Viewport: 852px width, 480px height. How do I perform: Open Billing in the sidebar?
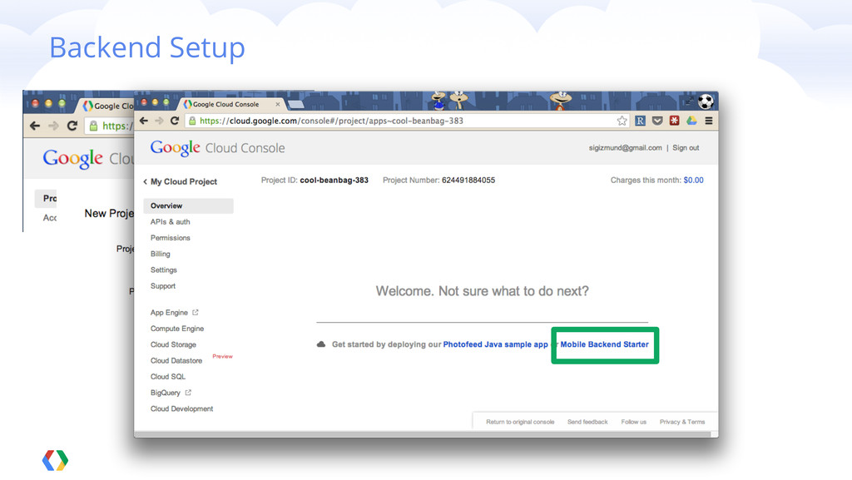(161, 254)
